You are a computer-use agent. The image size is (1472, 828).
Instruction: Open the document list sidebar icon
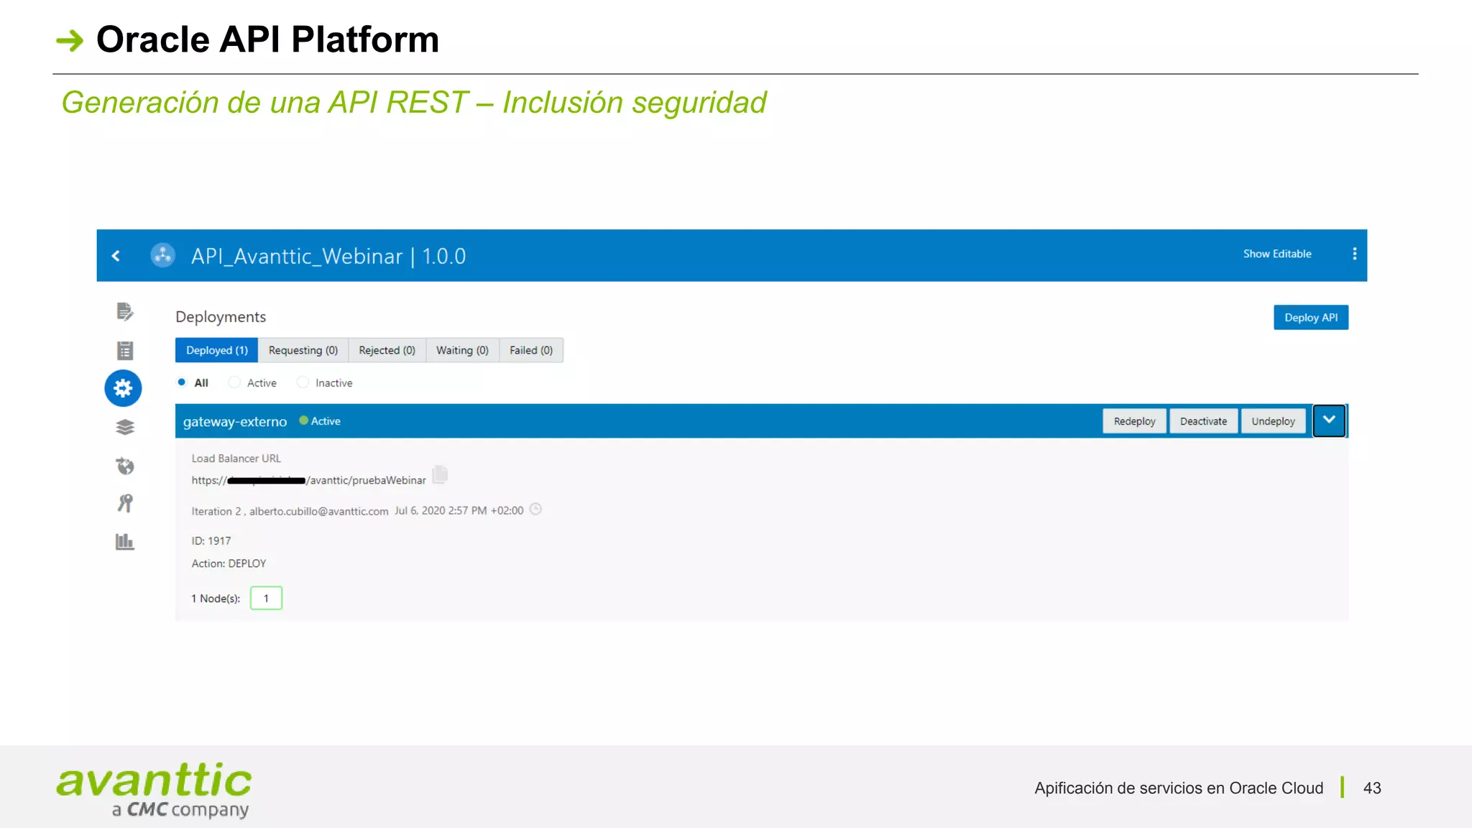point(125,351)
